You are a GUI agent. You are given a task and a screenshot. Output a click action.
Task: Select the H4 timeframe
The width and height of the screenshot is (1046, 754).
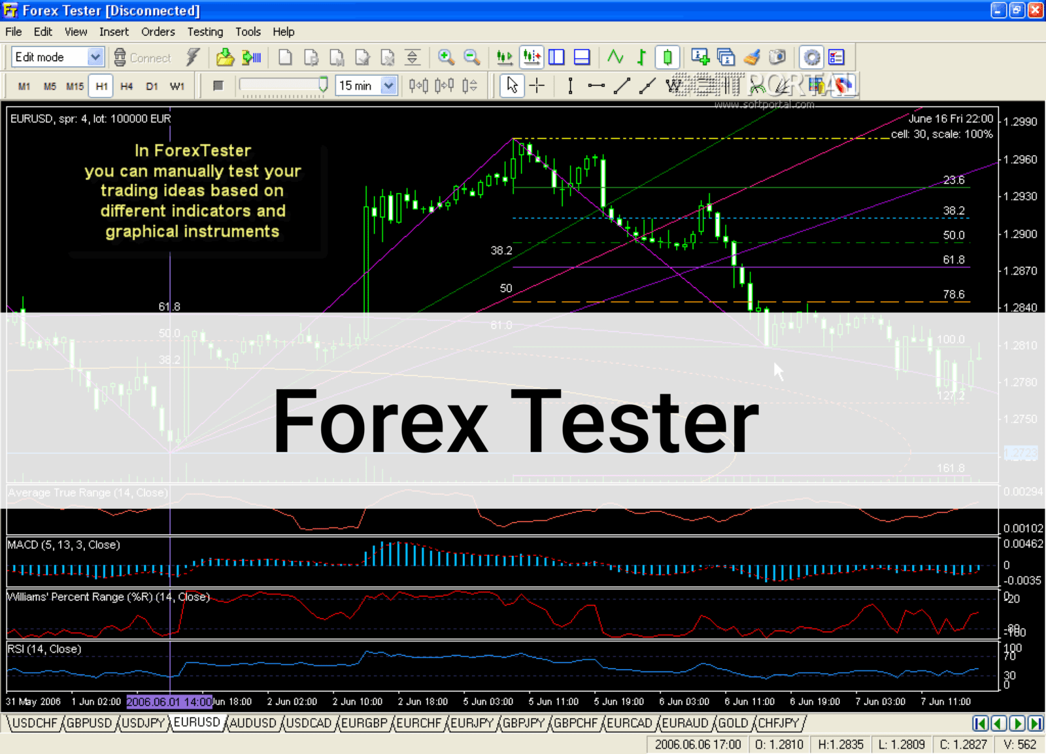(127, 86)
